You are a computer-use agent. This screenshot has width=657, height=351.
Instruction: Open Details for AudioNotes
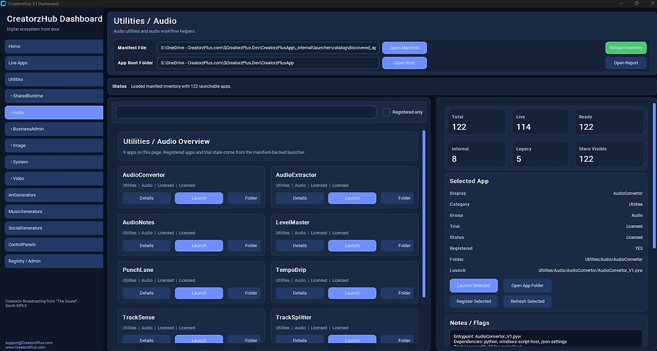click(146, 245)
